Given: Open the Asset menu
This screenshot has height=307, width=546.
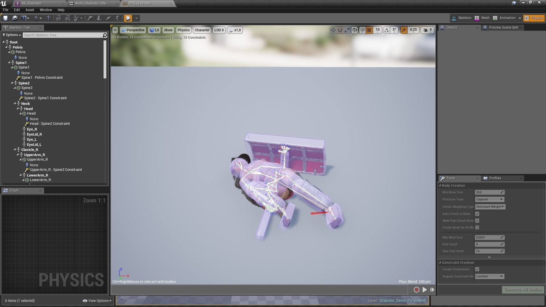Looking at the screenshot, I should click(x=30, y=10).
